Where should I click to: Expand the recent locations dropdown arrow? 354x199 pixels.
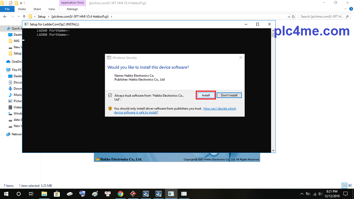pyautogui.click(x=18, y=16)
